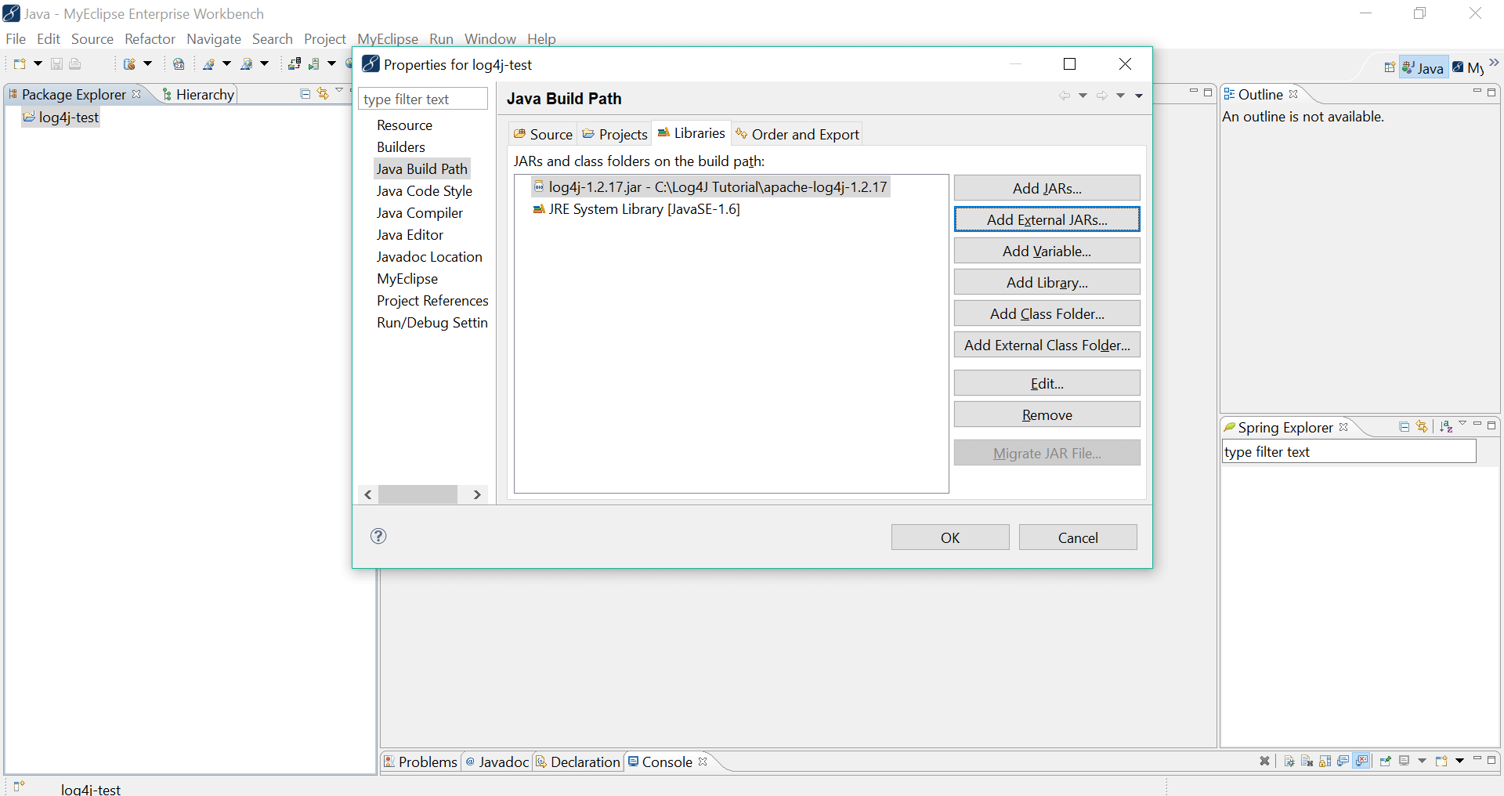The width and height of the screenshot is (1504, 796).
Task: Click Add Library... button
Action: [1047, 282]
